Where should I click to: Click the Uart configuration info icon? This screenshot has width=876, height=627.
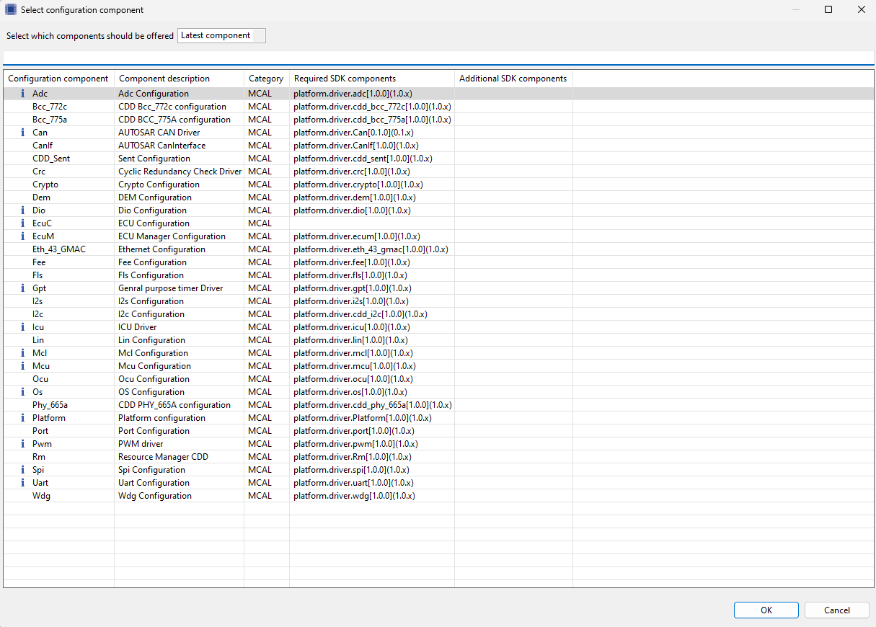point(22,482)
